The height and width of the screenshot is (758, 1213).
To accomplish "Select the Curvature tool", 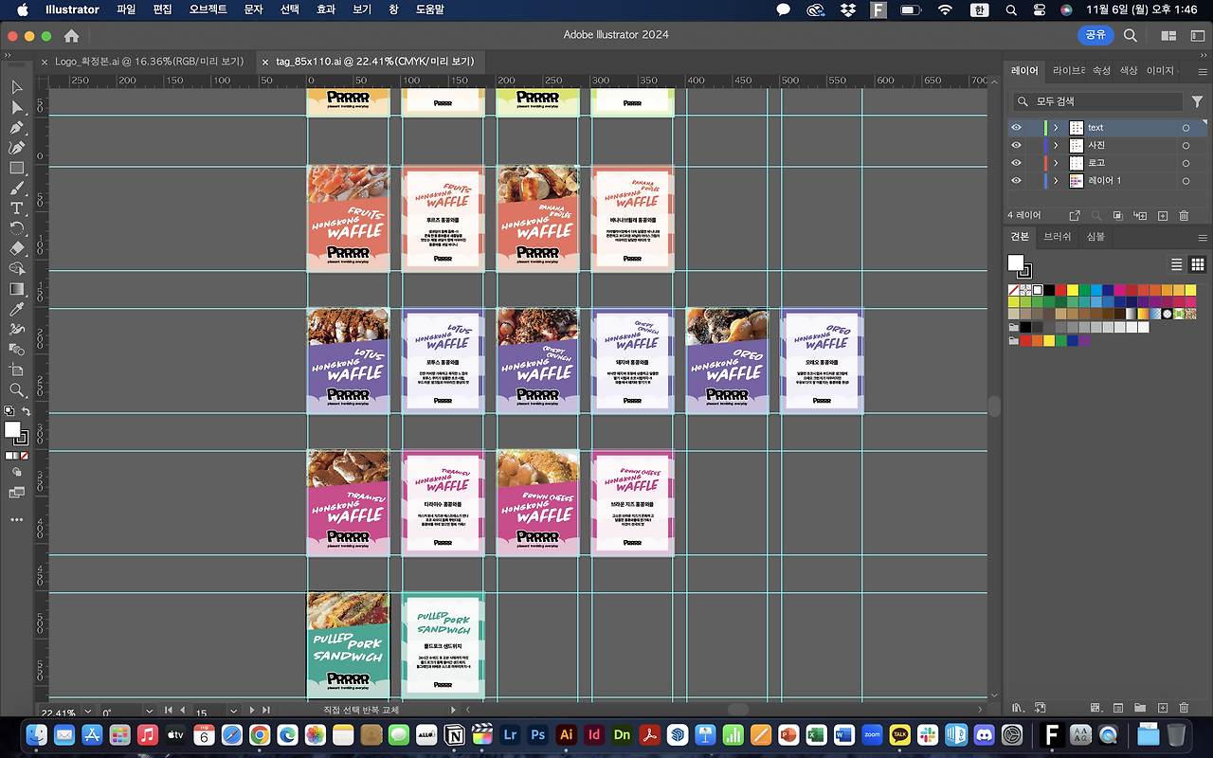I will tap(17, 148).
